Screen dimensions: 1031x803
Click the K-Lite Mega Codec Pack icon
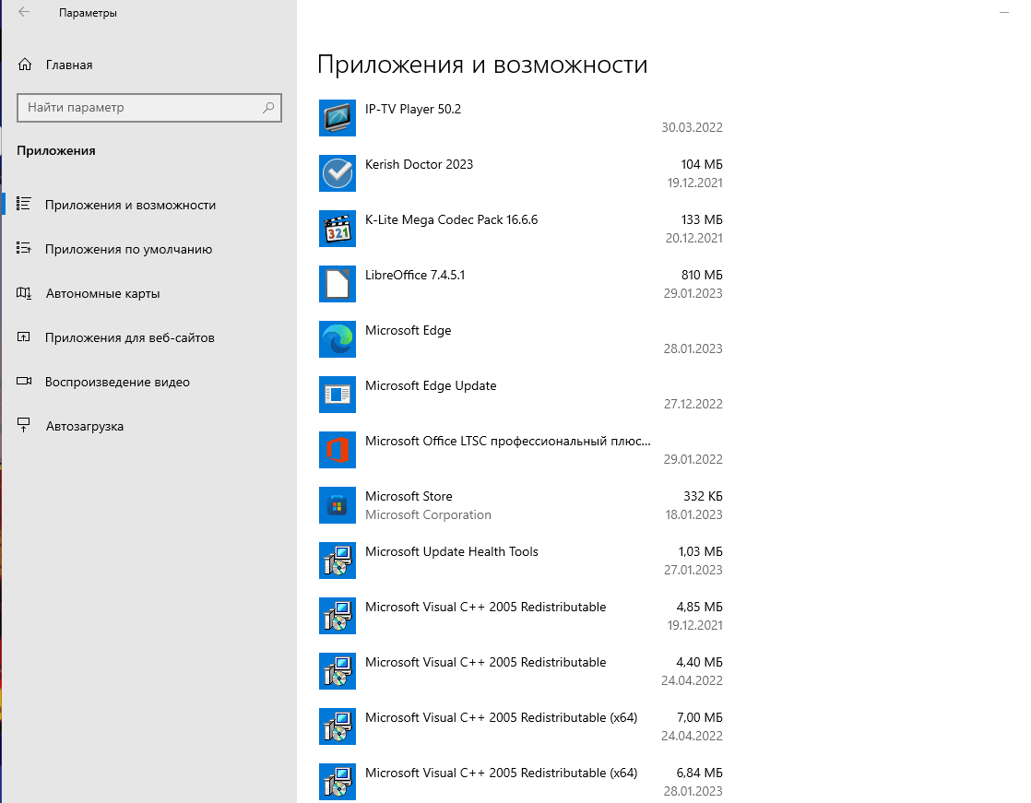pos(338,229)
